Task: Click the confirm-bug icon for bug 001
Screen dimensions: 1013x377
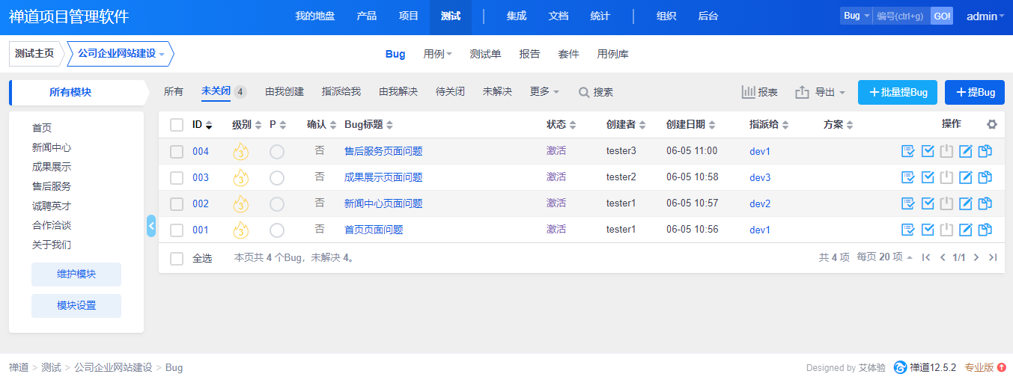Action: pyautogui.click(x=908, y=230)
